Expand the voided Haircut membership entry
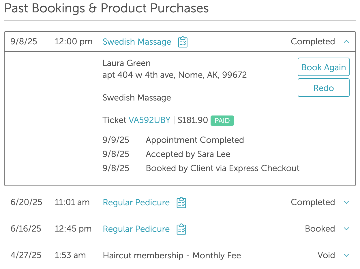 [346, 255]
